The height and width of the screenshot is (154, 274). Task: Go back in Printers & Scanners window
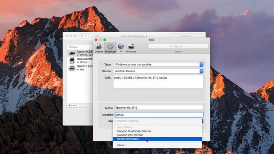82,36
